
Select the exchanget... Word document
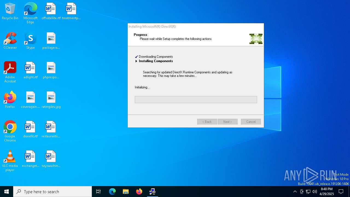(x=30, y=159)
